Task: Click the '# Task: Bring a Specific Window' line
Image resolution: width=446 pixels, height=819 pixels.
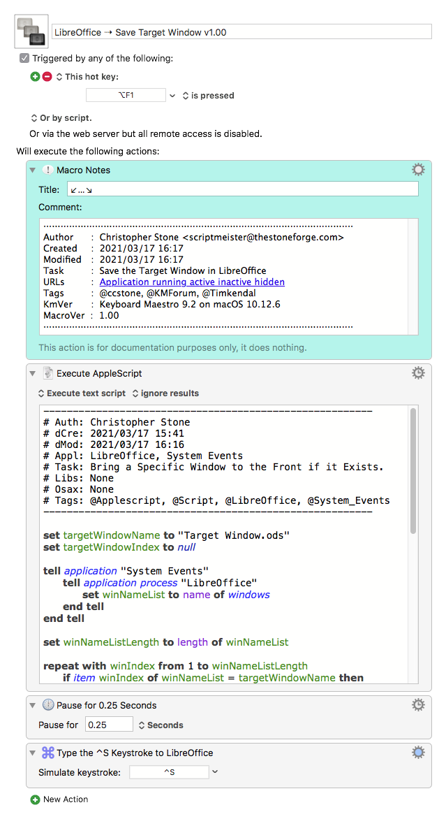Action: pyautogui.click(x=214, y=467)
